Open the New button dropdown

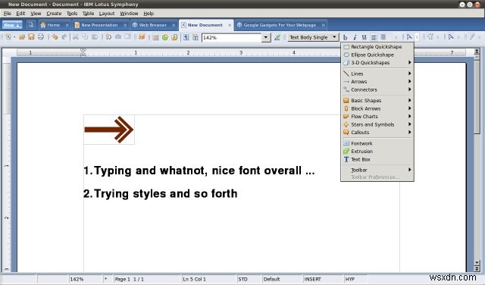pos(12,25)
